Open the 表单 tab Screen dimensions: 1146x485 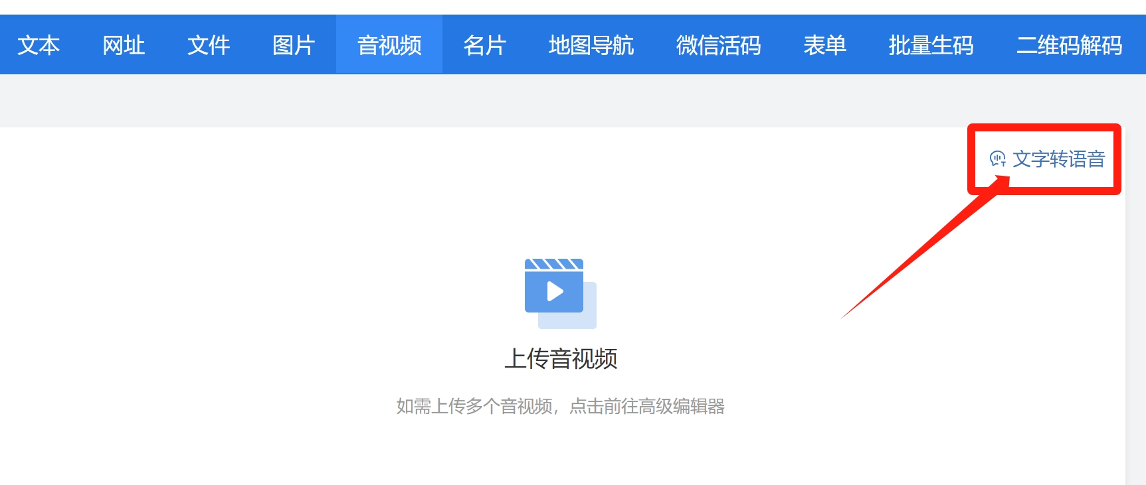[825, 45]
